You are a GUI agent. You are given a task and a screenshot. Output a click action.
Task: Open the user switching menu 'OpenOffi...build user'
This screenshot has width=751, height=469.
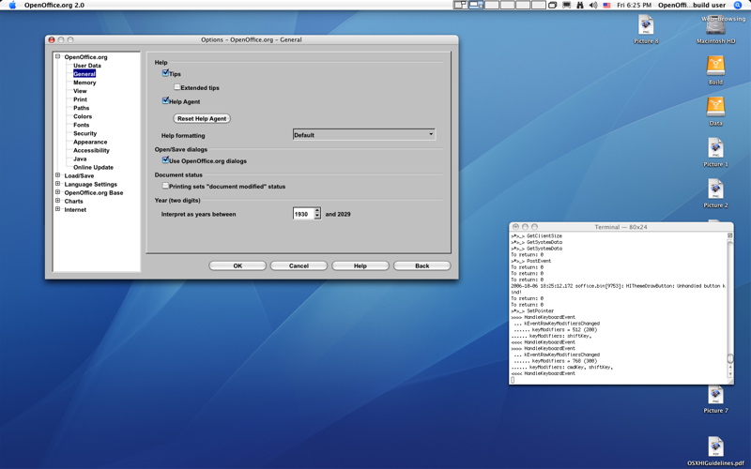[692, 6]
